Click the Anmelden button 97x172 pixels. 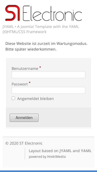24,118
